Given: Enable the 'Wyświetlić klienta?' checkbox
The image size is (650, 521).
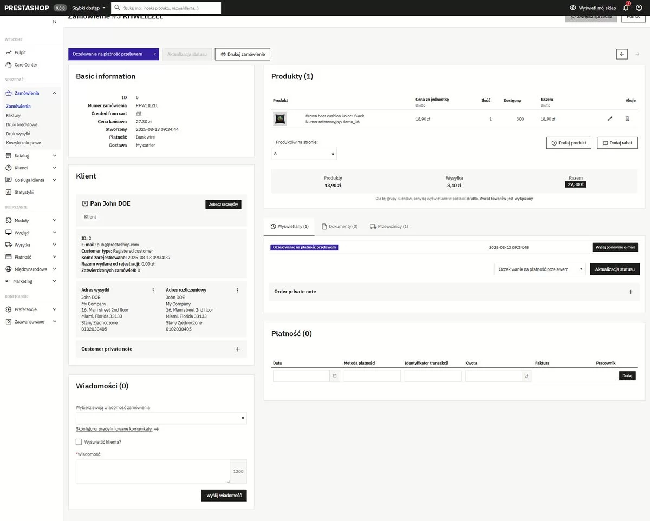Looking at the screenshot, I should (79, 442).
